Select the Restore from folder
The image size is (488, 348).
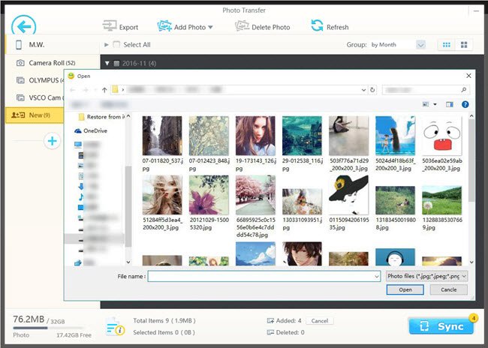101,117
